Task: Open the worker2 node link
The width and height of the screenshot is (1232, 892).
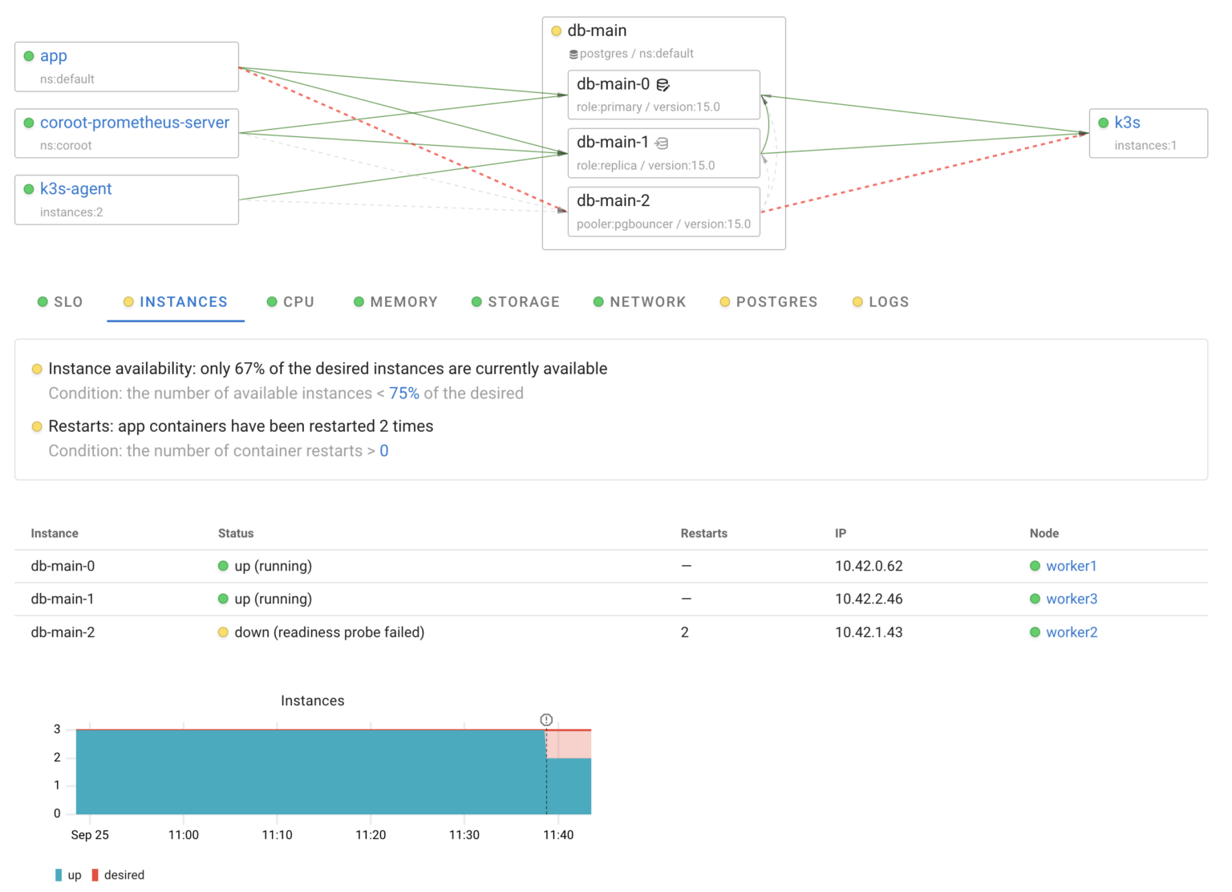Action: (x=1072, y=632)
